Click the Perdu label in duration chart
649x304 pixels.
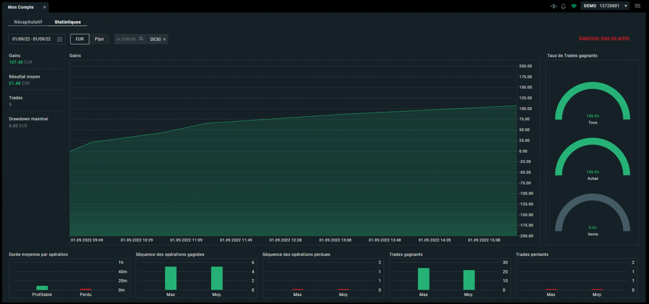coord(85,295)
